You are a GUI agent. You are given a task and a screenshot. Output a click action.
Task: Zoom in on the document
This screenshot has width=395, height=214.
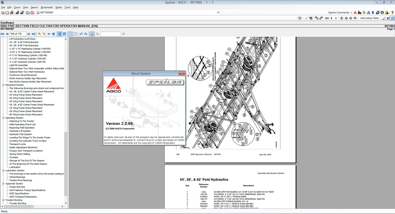(39, 34)
